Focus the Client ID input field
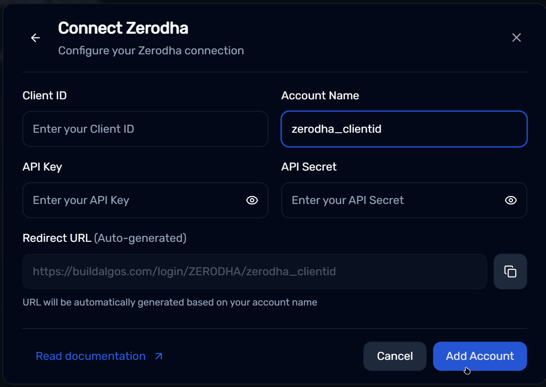Viewport: 546px width, 387px height. pyautogui.click(x=145, y=129)
